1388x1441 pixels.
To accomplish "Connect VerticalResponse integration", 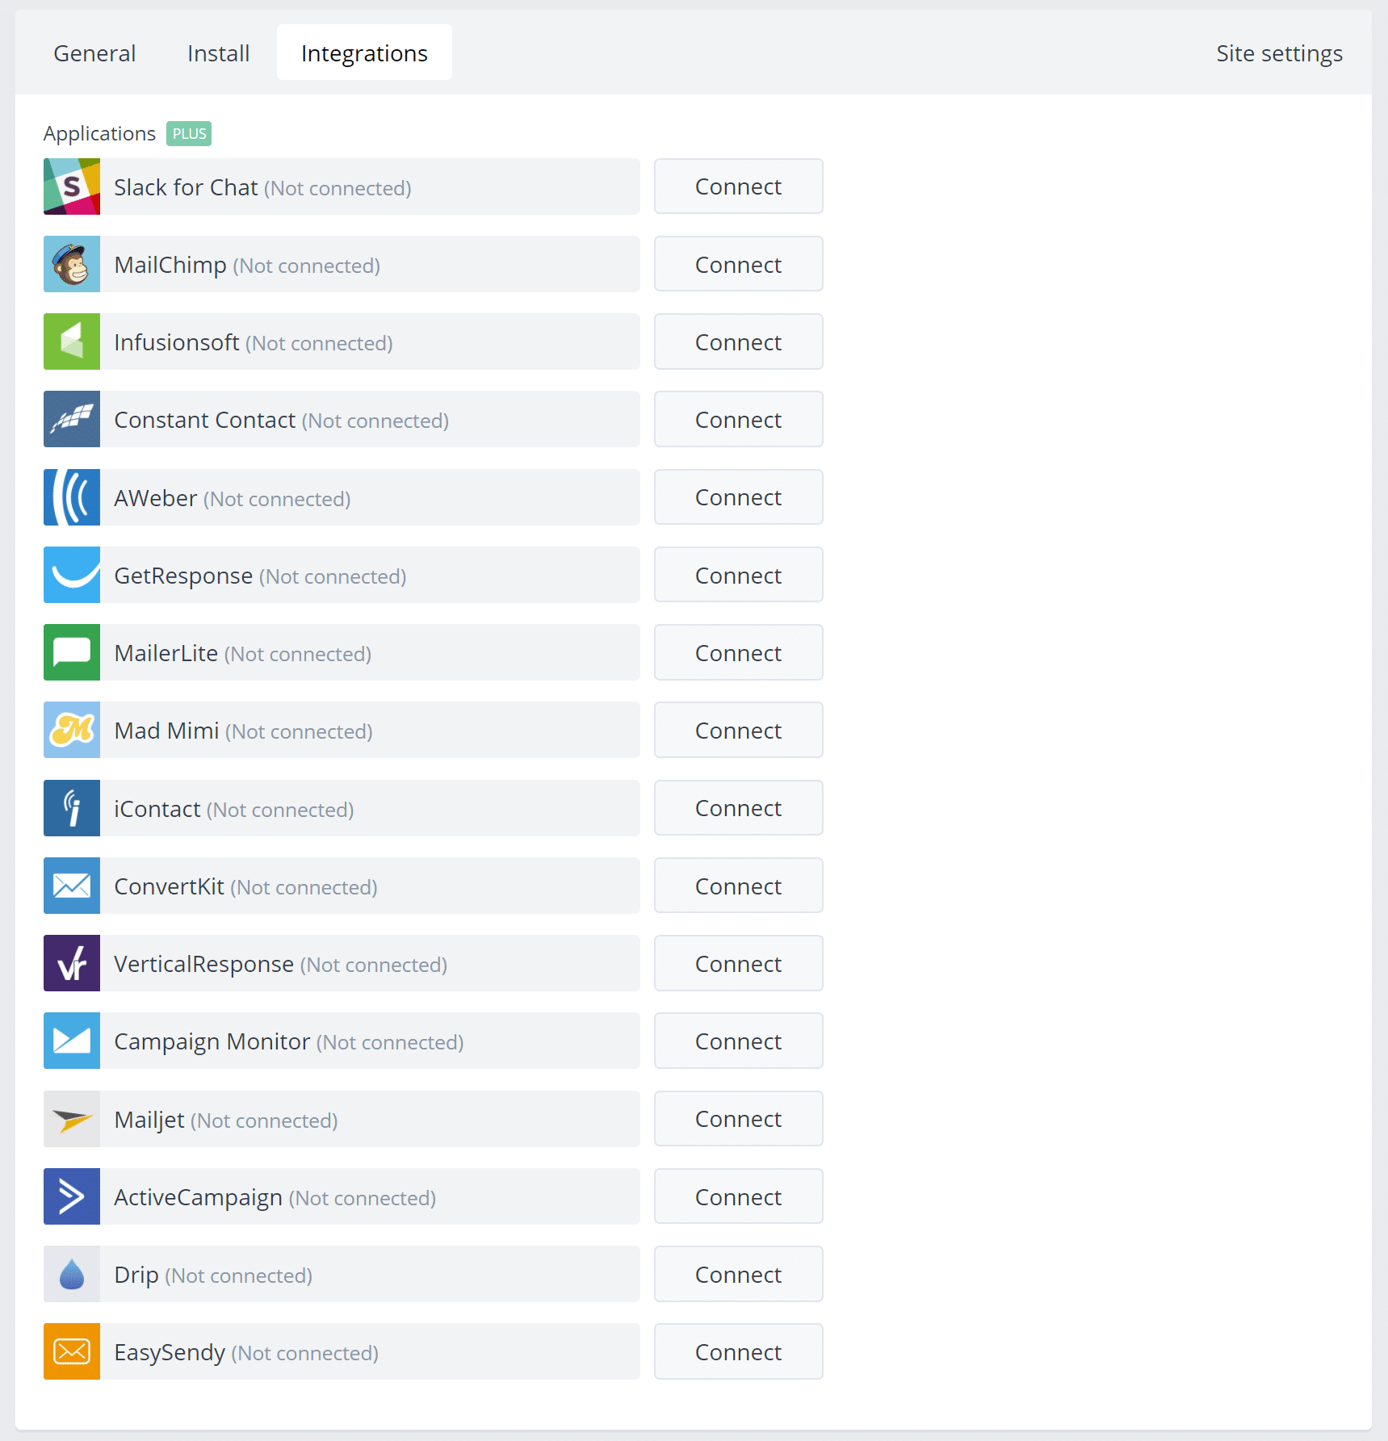I will tap(739, 963).
